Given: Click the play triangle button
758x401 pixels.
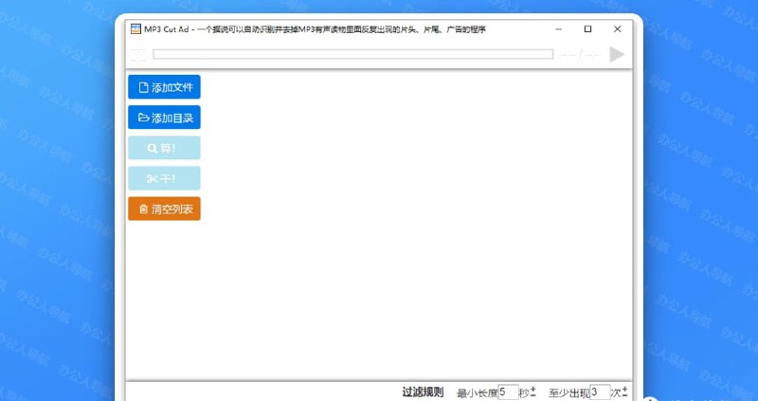Looking at the screenshot, I should click(x=617, y=55).
